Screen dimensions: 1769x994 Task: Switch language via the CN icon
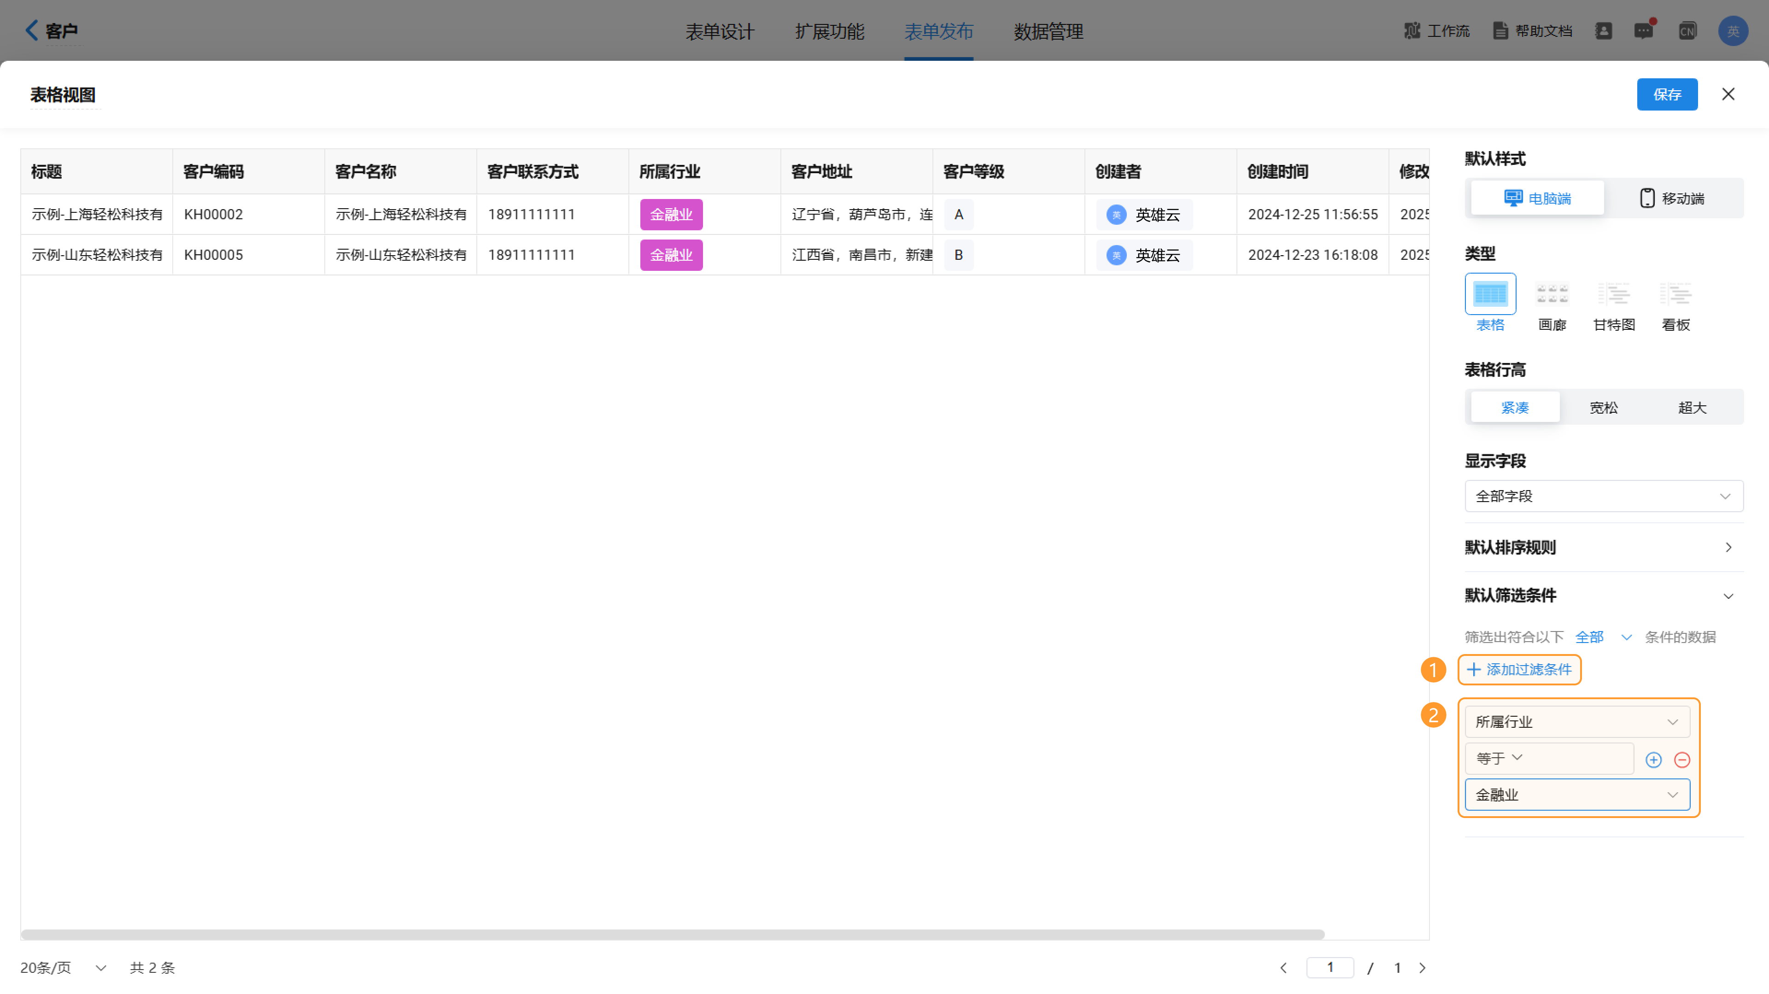click(x=1687, y=31)
